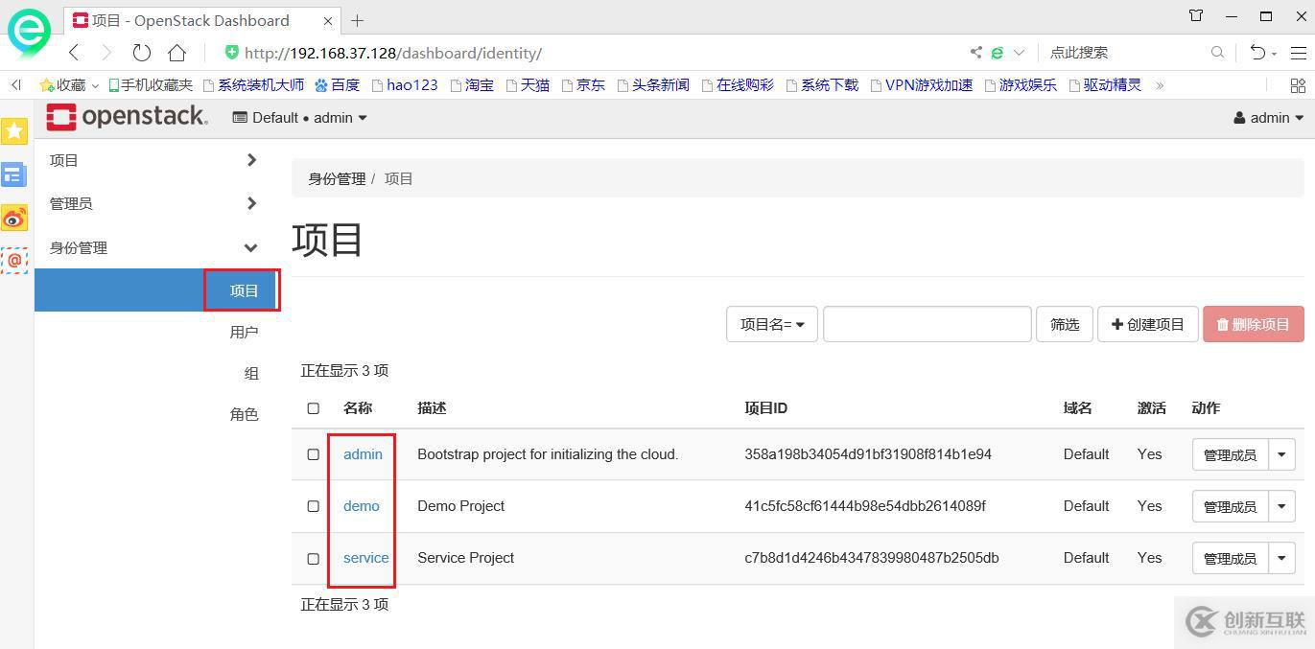This screenshot has width=1315, height=649.
Task: Select 组 in the sidebar
Action: tap(251, 373)
